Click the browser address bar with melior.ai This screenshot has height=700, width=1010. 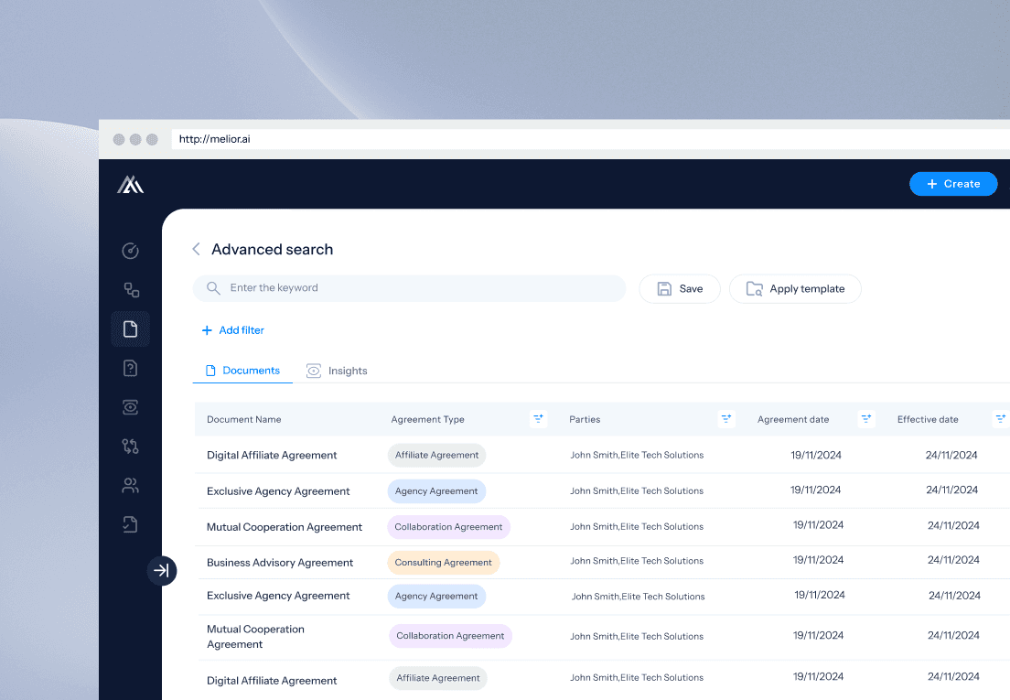[590, 139]
